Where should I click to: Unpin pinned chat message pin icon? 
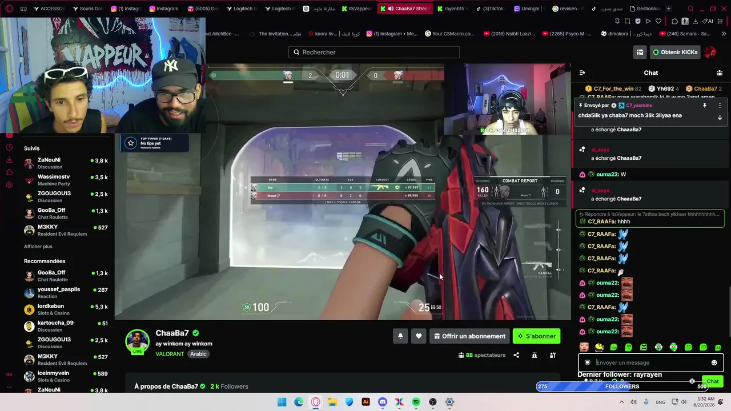(705, 106)
